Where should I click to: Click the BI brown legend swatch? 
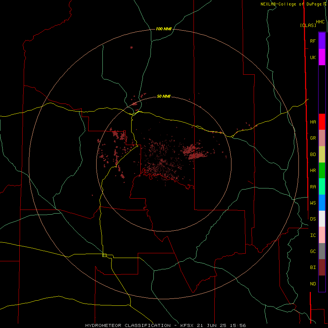[322, 268]
